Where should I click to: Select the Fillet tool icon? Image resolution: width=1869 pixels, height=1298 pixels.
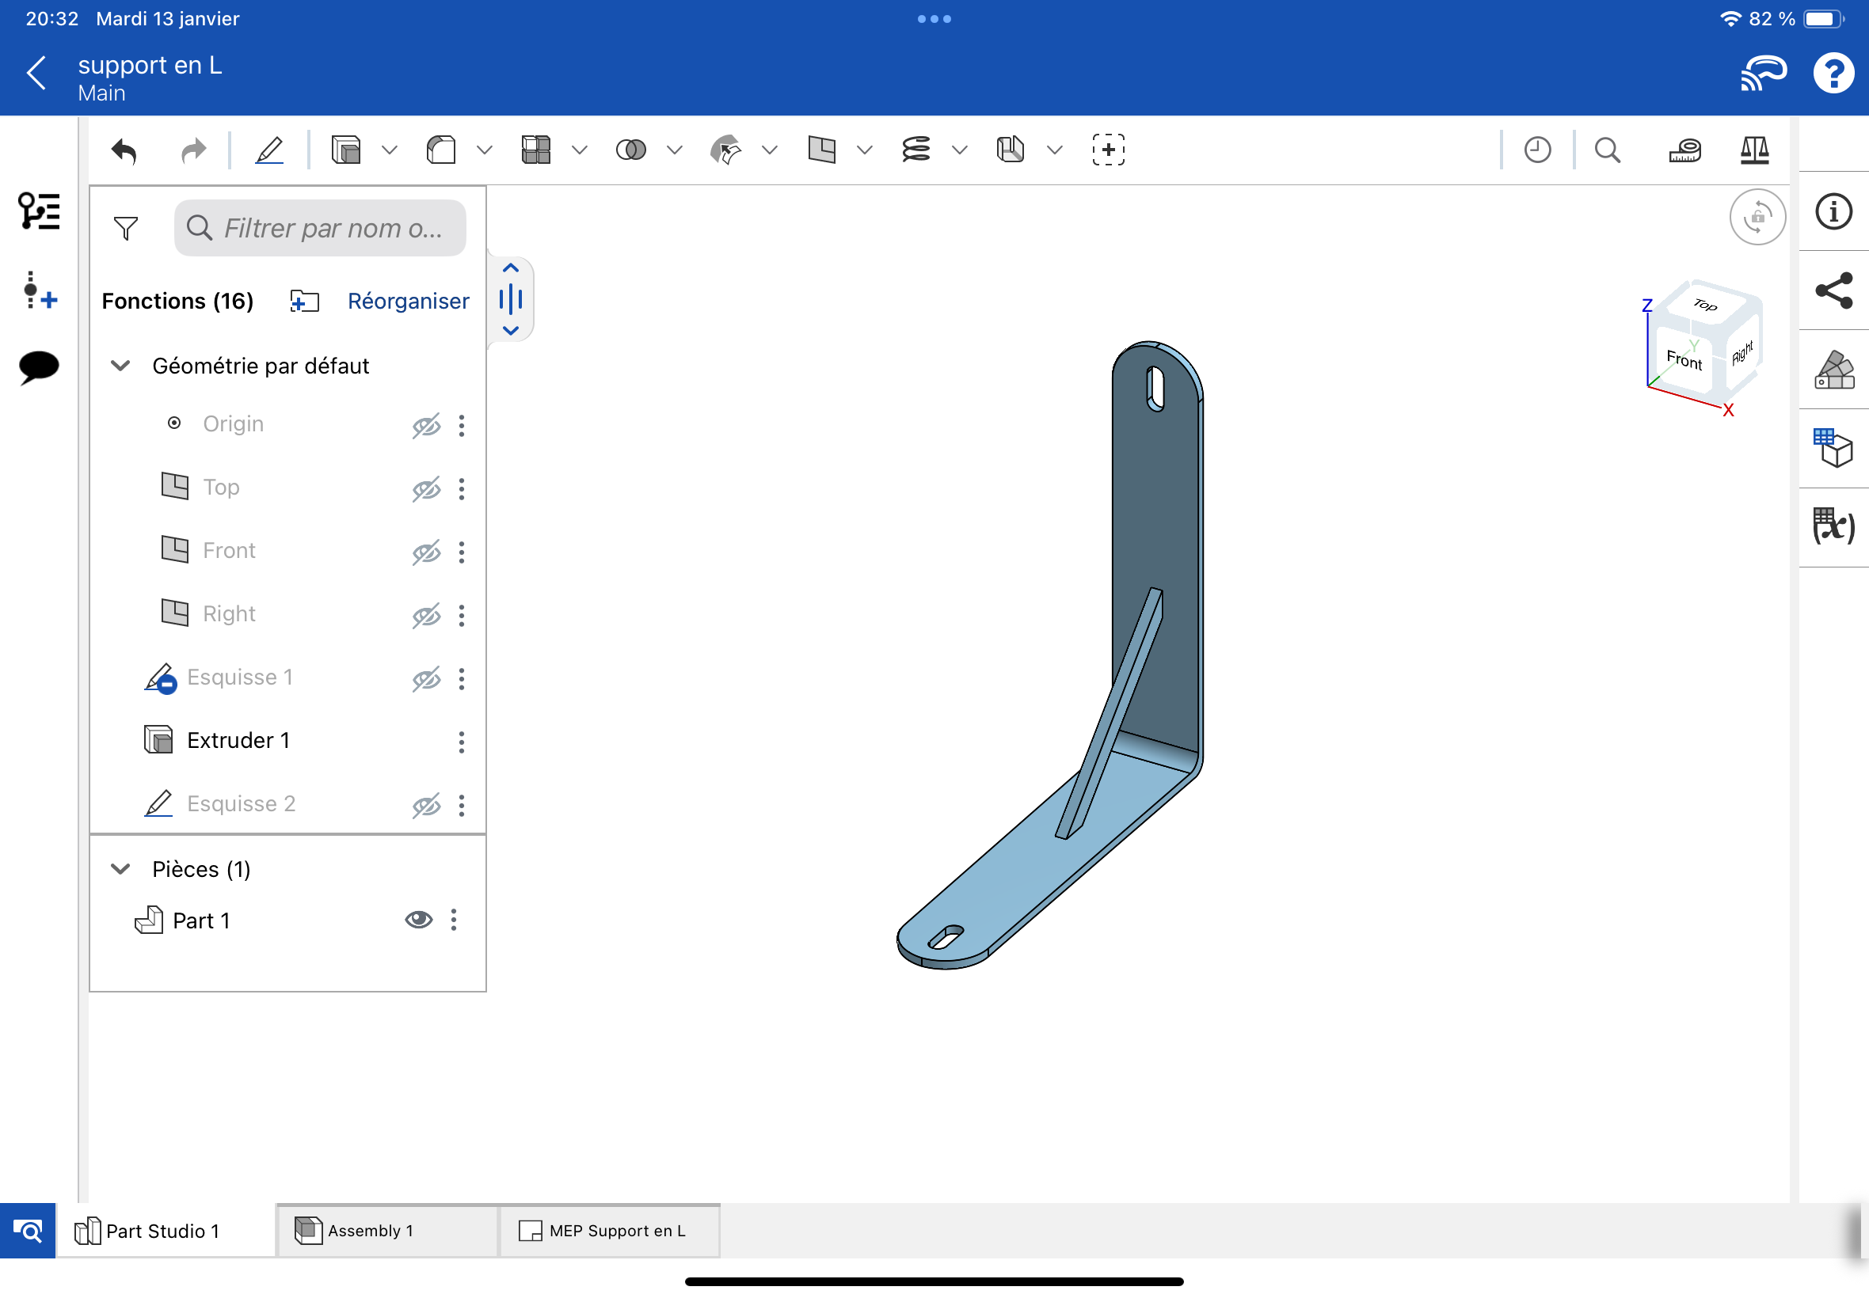point(441,150)
